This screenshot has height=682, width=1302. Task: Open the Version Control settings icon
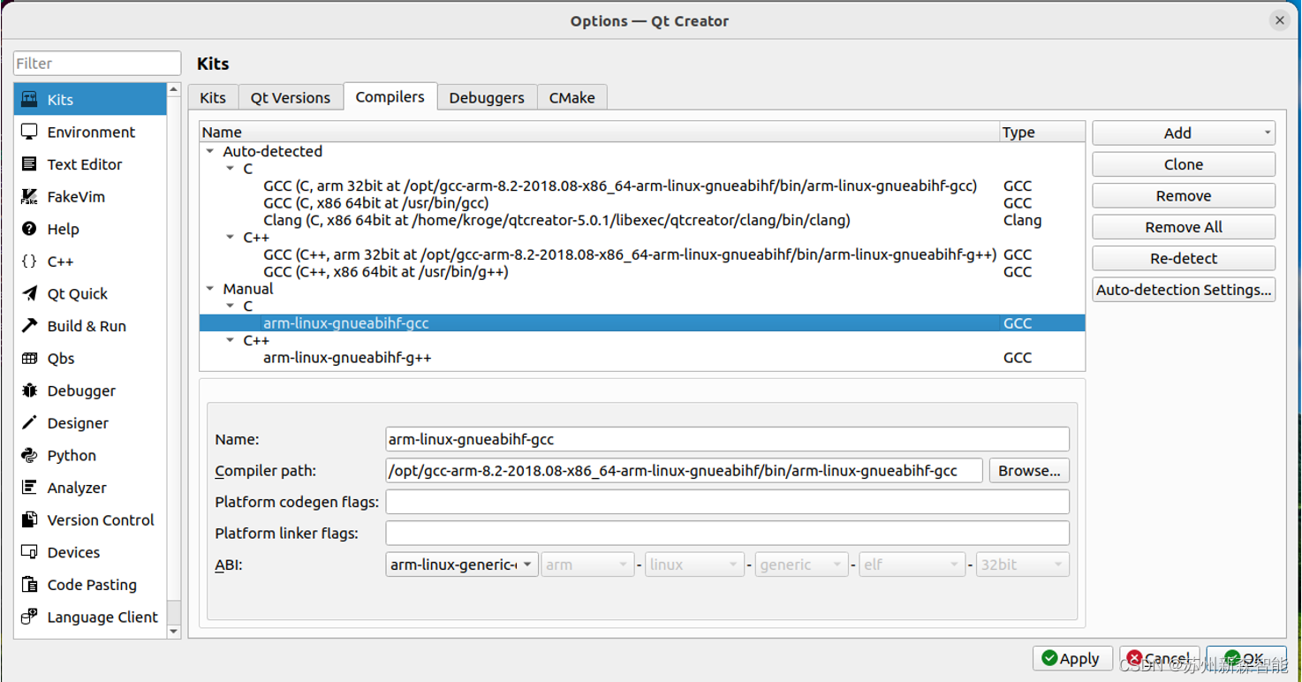29,519
